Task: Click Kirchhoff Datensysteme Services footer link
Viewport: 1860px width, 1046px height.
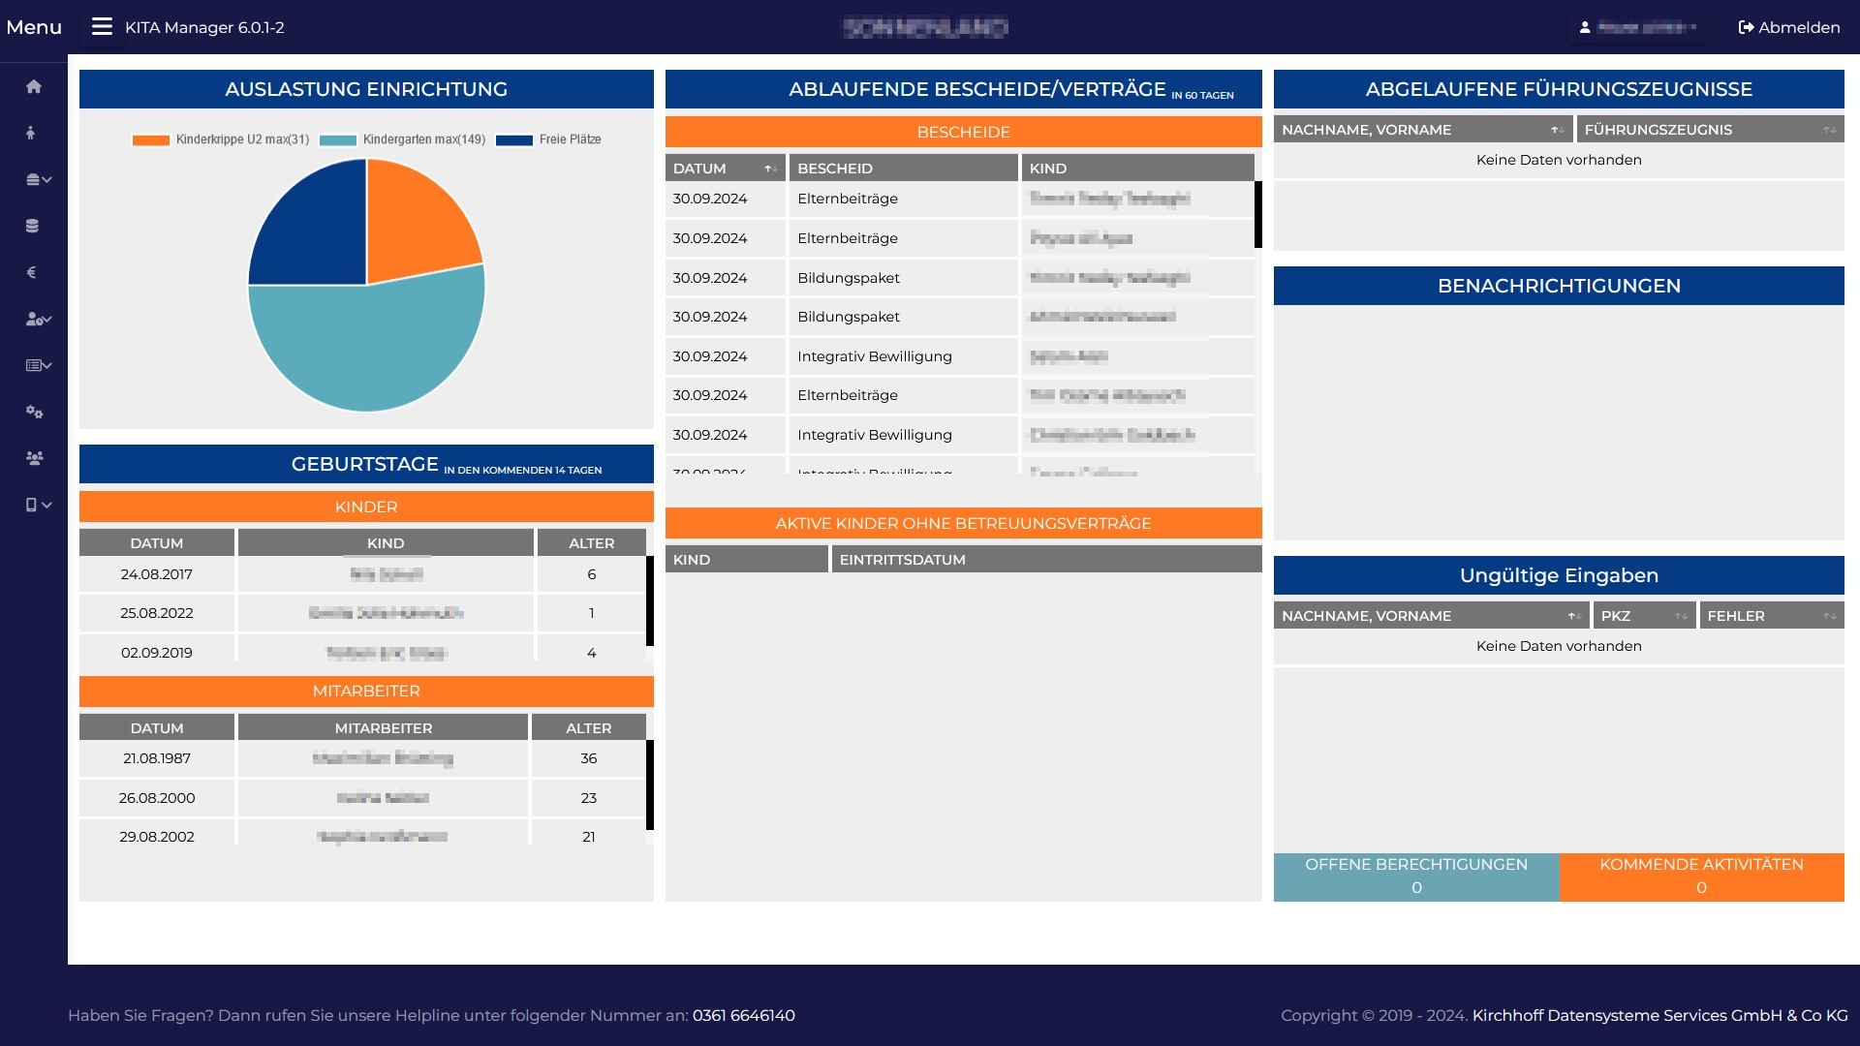Action: tap(1659, 1015)
